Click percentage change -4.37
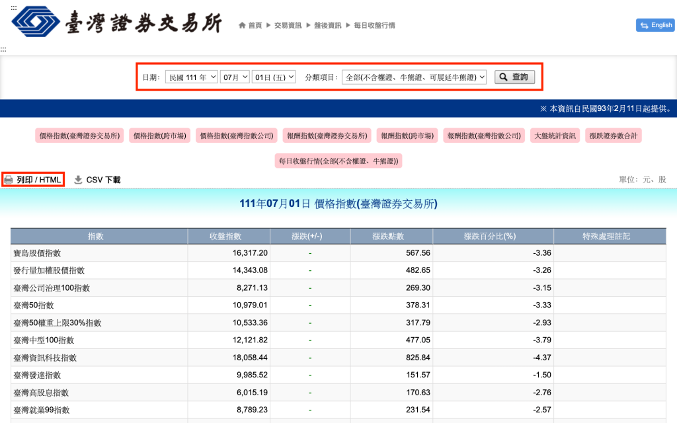The image size is (677, 423). tap(542, 358)
